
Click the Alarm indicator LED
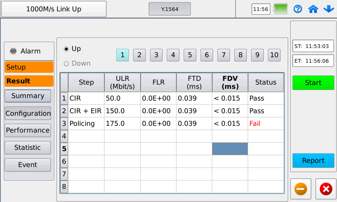13,51
